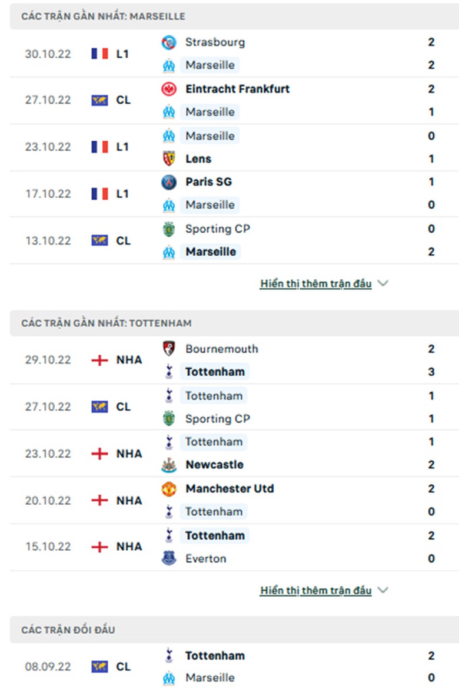Select the 'Các trận gần nhất: Marseille' header
Viewport: 459px width, 688px height.
point(103,16)
